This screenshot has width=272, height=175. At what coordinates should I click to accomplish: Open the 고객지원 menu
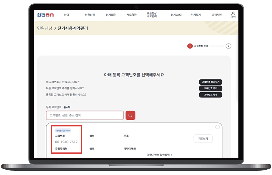[x=216, y=14]
